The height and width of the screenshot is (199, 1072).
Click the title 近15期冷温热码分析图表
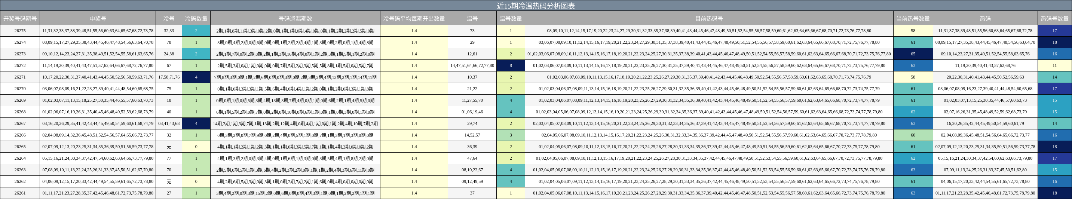[x=536, y=6]
